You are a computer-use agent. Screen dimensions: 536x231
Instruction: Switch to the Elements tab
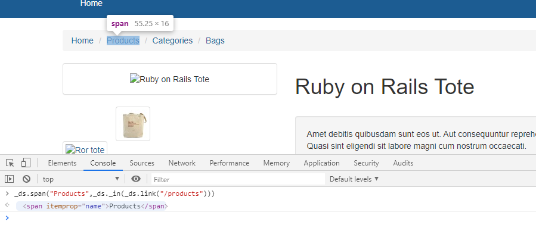coord(62,163)
